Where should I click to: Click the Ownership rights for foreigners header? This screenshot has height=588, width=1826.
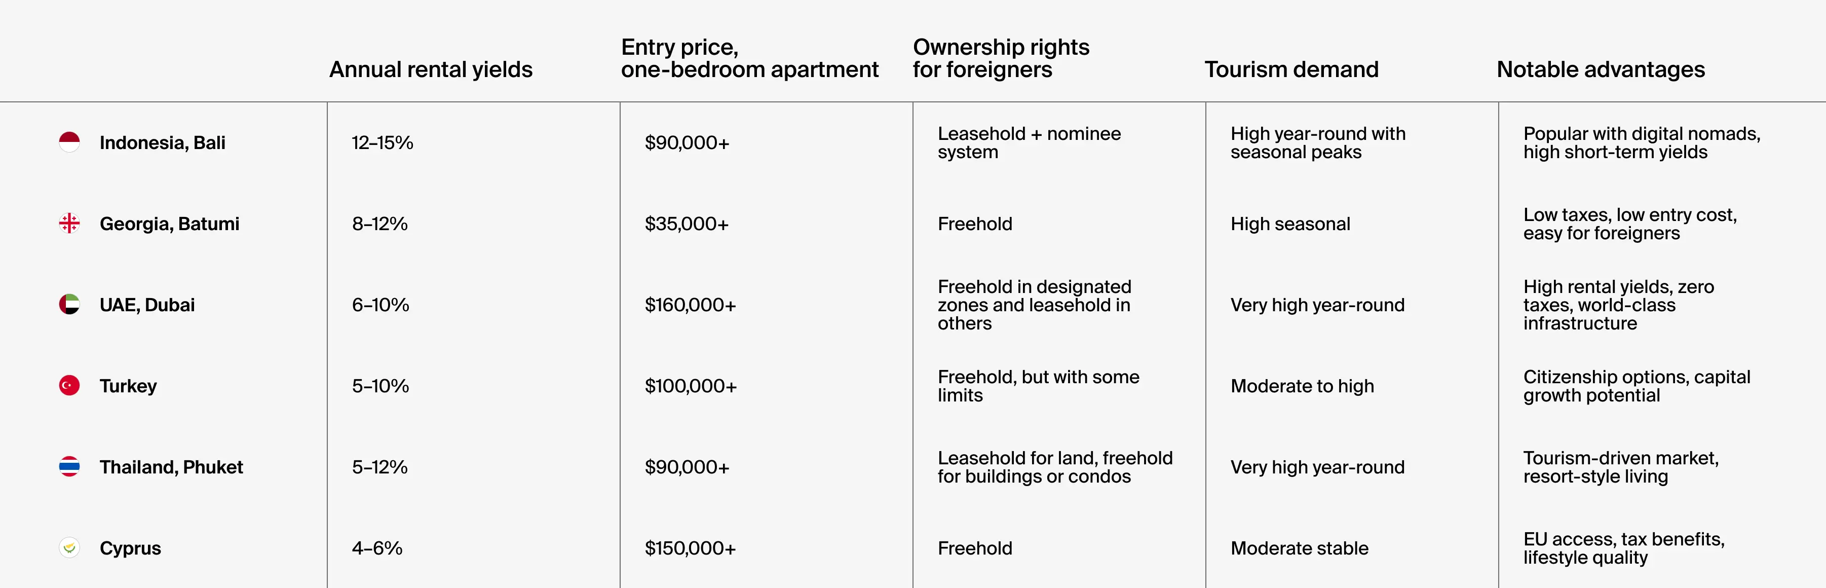pyautogui.click(x=1000, y=58)
